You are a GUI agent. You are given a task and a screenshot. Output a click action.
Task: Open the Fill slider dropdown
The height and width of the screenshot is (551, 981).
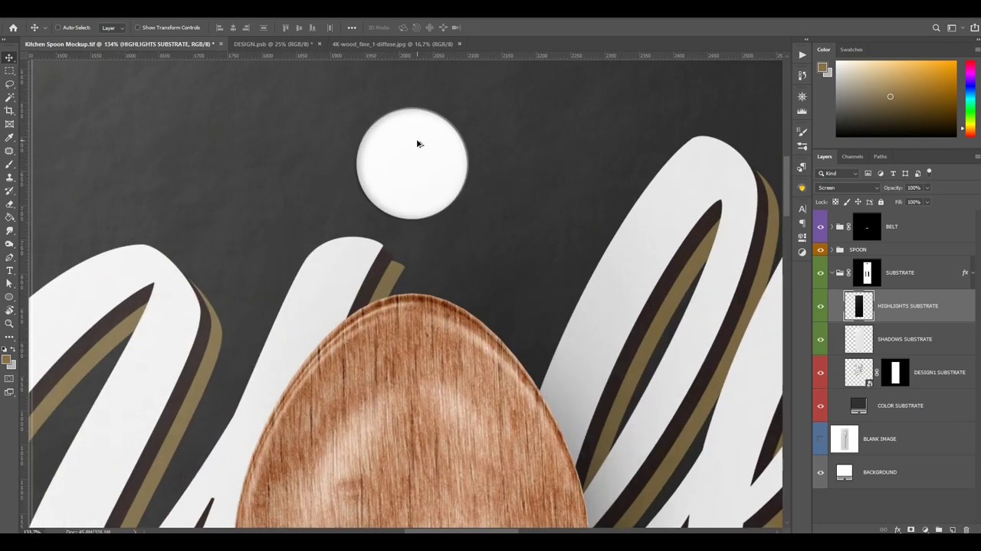tap(927, 202)
